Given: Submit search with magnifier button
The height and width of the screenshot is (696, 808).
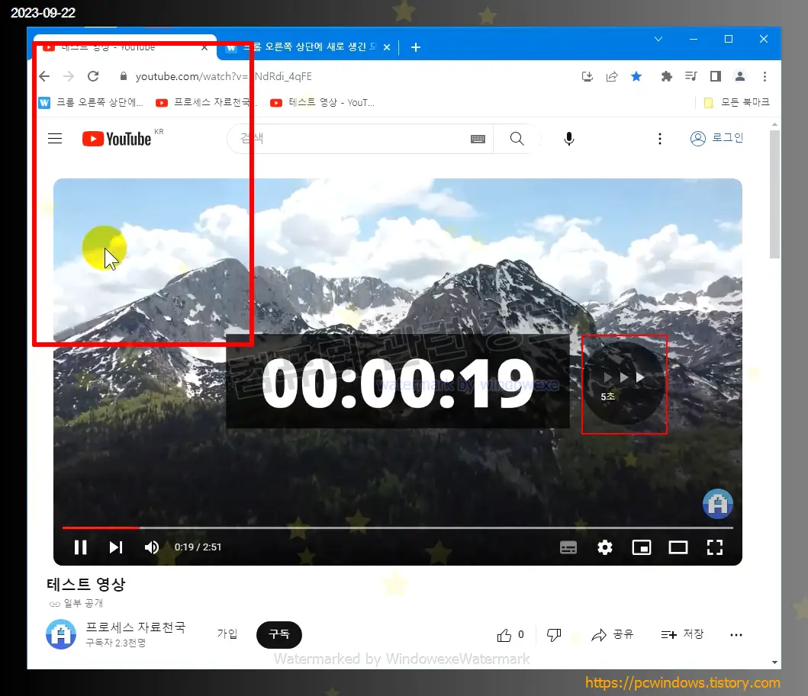Looking at the screenshot, I should click(517, 139).
